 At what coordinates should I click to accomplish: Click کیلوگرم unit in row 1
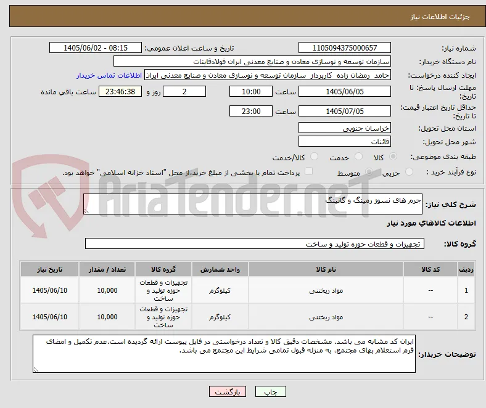pos(220,290)
